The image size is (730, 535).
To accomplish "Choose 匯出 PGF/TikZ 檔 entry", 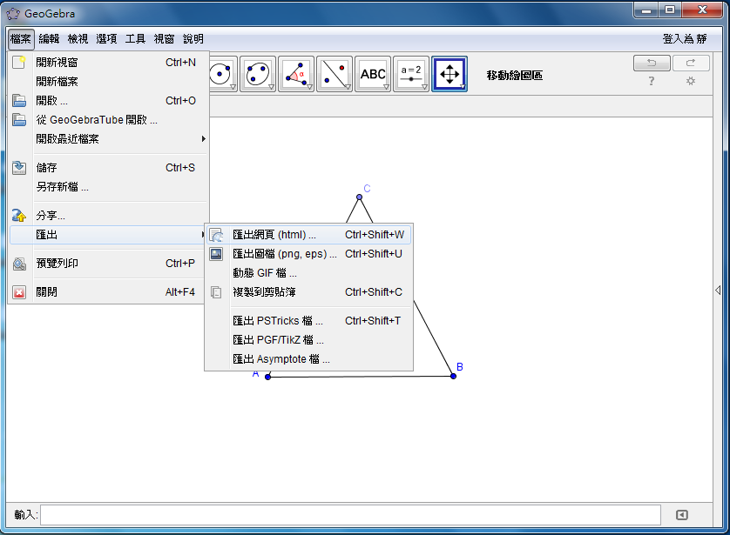I will (308, 340).
